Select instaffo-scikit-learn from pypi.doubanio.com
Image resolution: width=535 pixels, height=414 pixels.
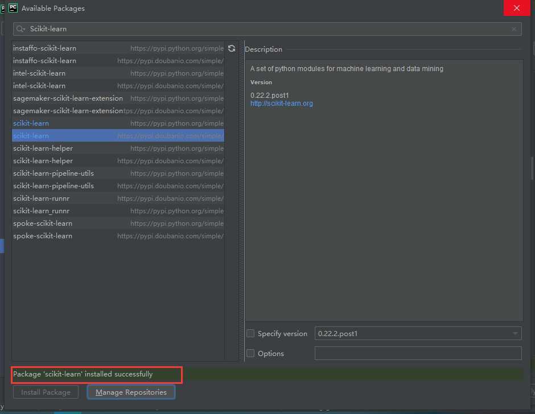tap(118, 61)
